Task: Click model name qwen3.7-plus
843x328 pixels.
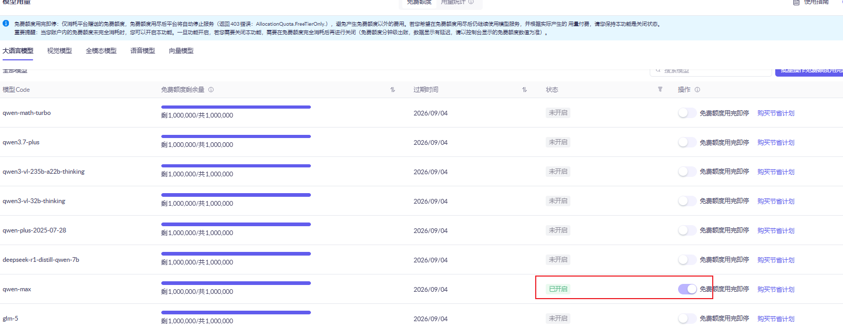Action: click(x=21, y=142)
